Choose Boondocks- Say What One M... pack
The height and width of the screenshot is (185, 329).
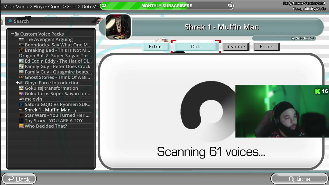[58, 45]
